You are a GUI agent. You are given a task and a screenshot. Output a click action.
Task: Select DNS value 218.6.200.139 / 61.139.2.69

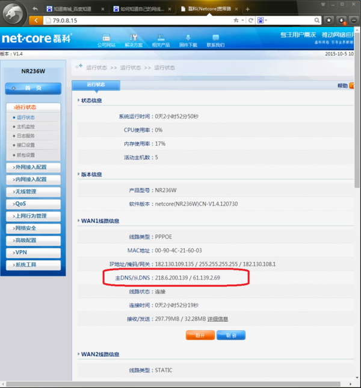[x=188, y=278]
